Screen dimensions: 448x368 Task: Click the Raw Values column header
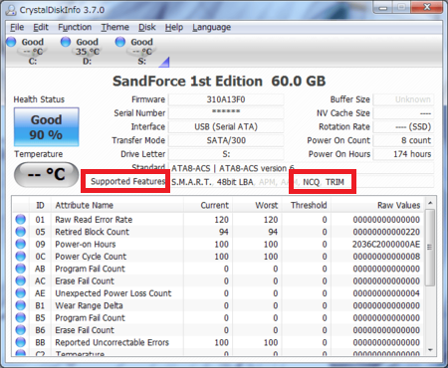coord(377,205)
